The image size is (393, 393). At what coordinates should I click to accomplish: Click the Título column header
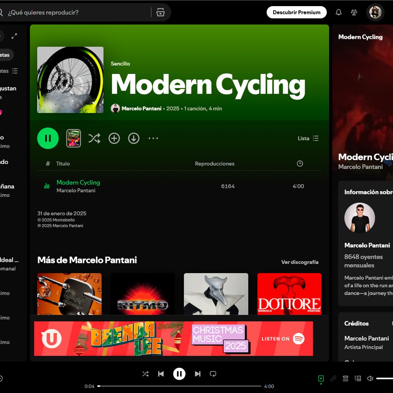(63, 163)
